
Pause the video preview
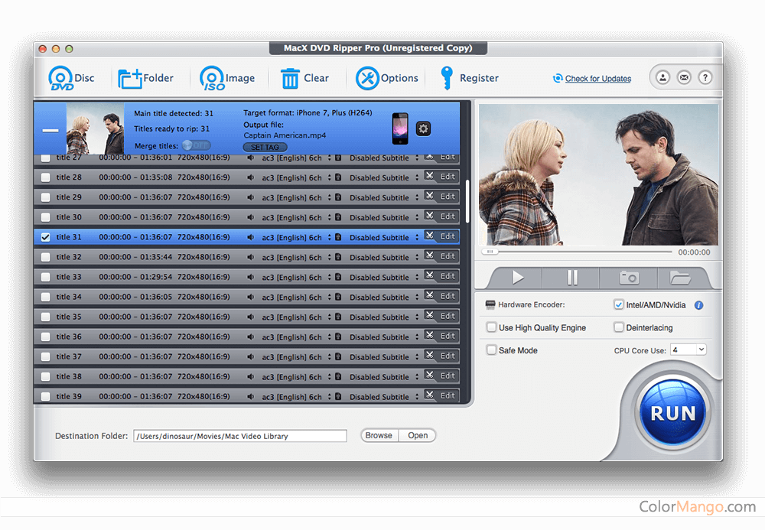[x=572, y=278]
